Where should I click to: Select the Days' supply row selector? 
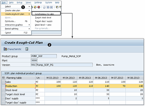coord(3,99)
